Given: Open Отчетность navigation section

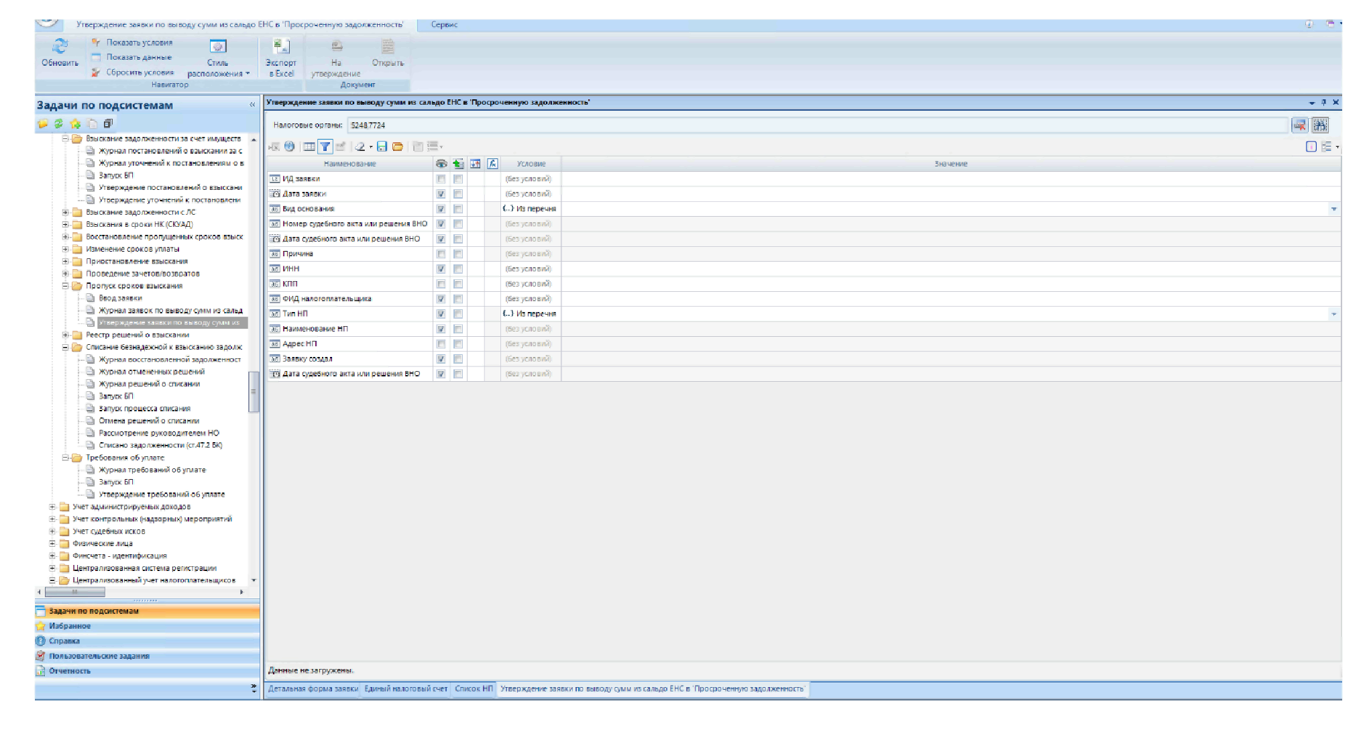Looking at the screenshot, I should point(148,671).
